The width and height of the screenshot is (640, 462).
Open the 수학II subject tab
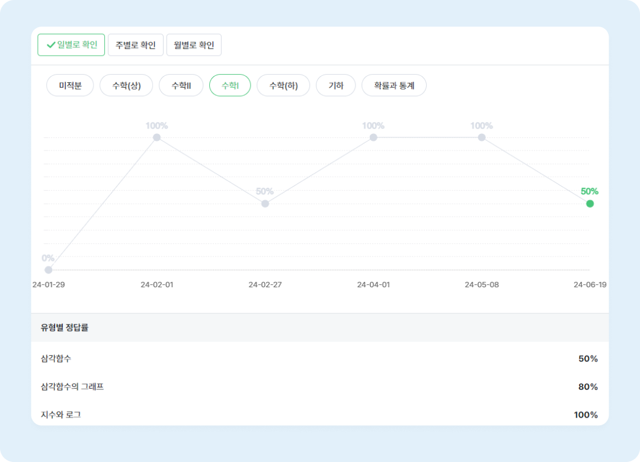(181, 85)
